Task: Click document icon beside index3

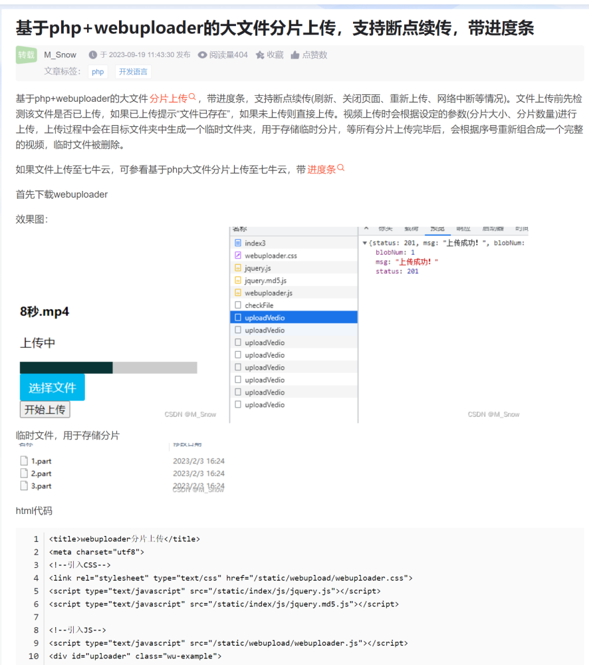Action: coord(238,243)
